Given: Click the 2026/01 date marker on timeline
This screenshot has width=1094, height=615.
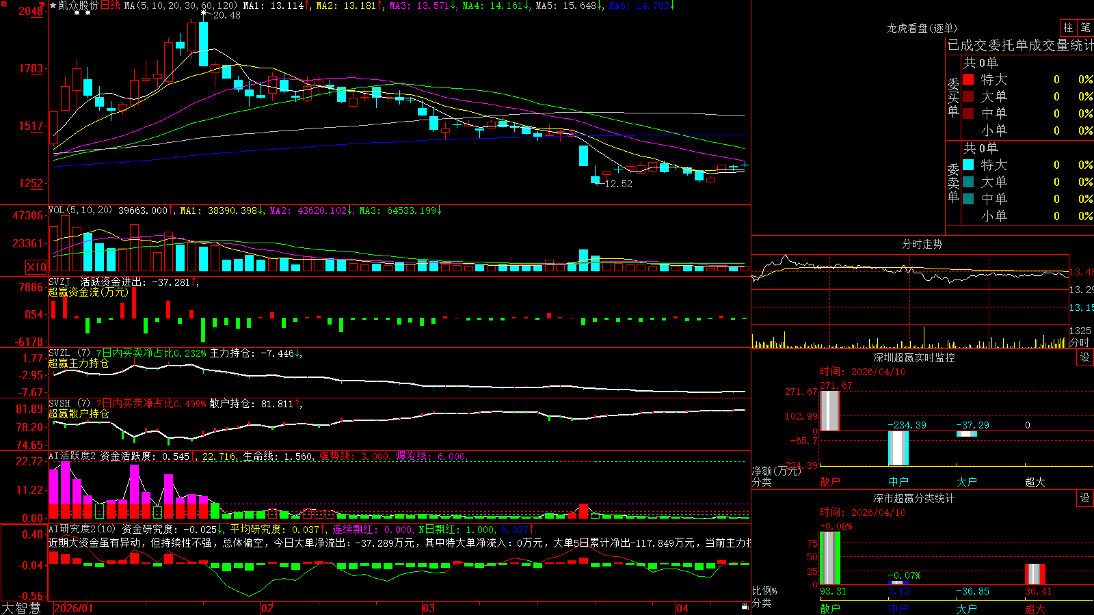Looking at the screenshot, I should click(x=73, y=608).
